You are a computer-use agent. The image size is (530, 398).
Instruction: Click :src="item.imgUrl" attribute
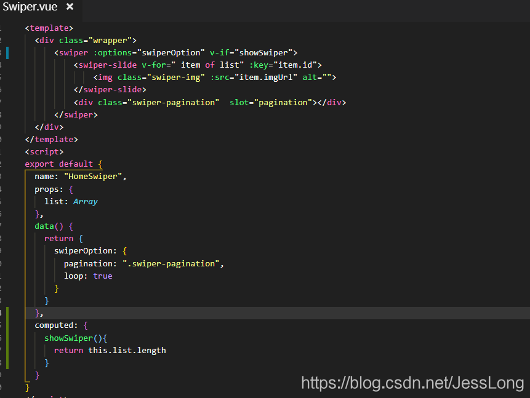coord(254,78)
